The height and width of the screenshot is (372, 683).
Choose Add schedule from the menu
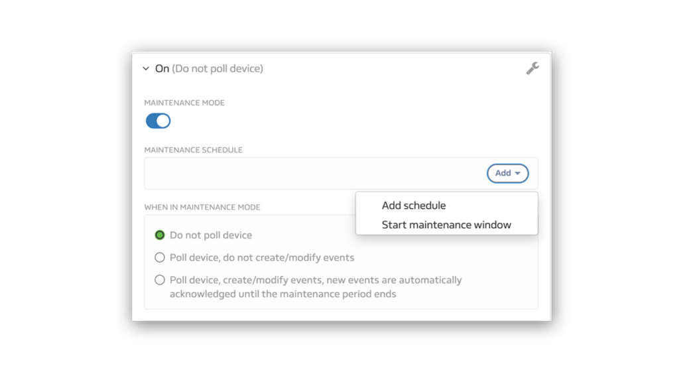(414, 206)
